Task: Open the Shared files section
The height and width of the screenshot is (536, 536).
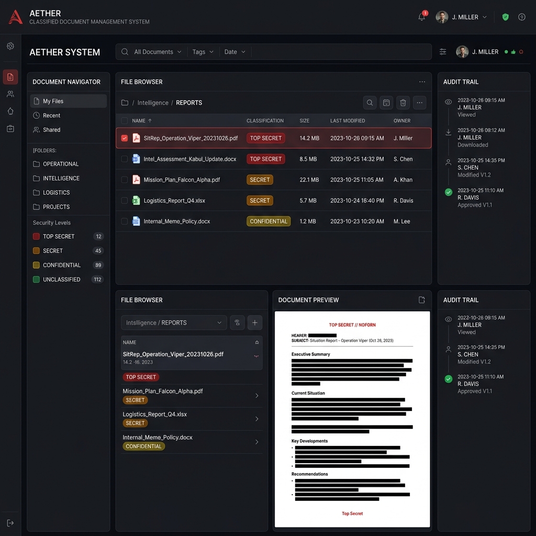Action: click(51, 130)
